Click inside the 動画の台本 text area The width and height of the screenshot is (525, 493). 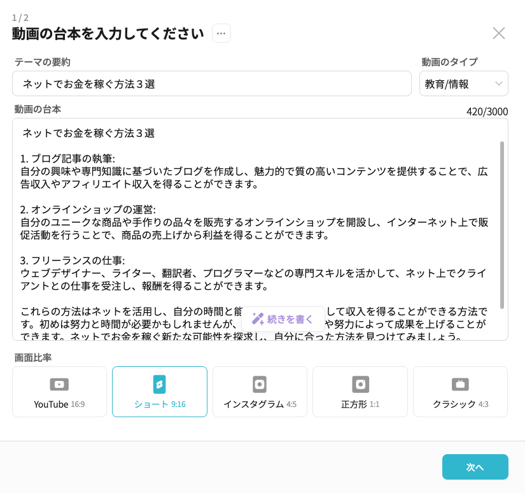[x=255, y=210]
